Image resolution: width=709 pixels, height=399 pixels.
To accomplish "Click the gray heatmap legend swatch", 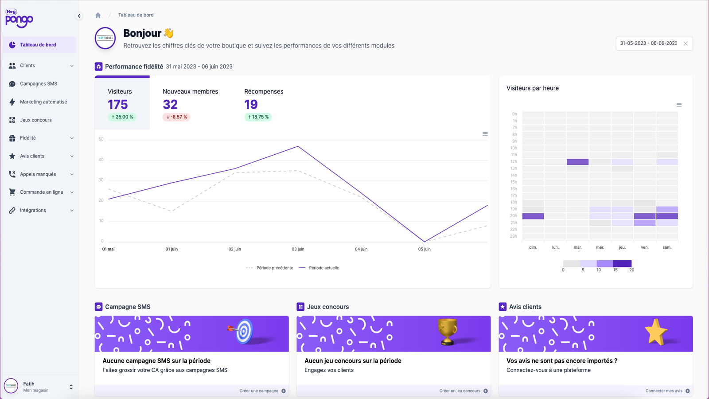I will (572, 263).
